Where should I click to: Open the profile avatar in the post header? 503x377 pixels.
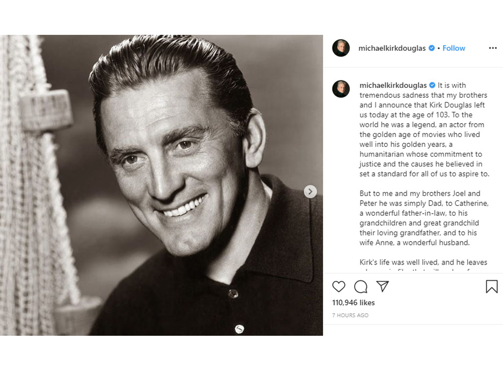(341, 48)
